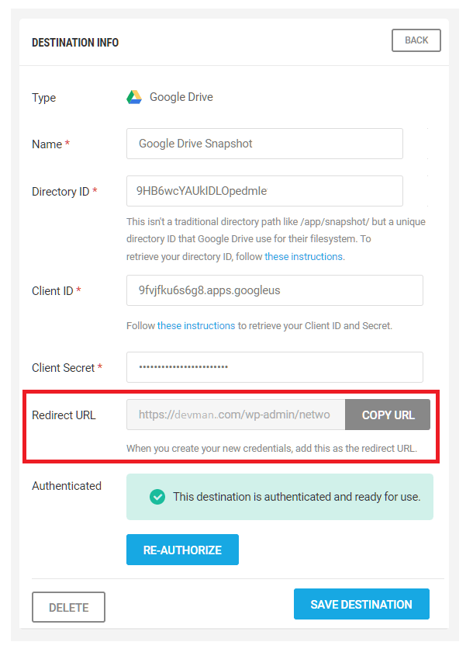Click the COPY URL button
This screenshot has width=473, height=649.
[388, 415]
